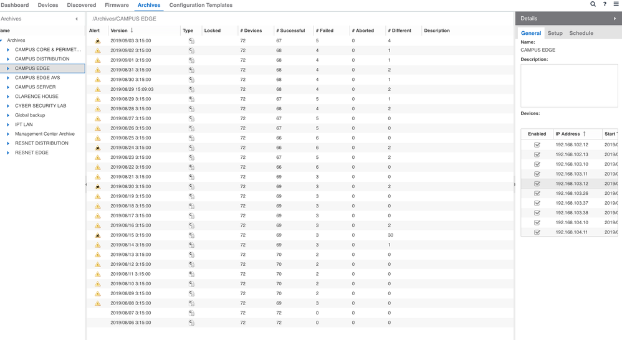Toggle enabled checkbox for 192.168.103.26
The width and height of the screenshot is (622, 340).
[537, 193]
